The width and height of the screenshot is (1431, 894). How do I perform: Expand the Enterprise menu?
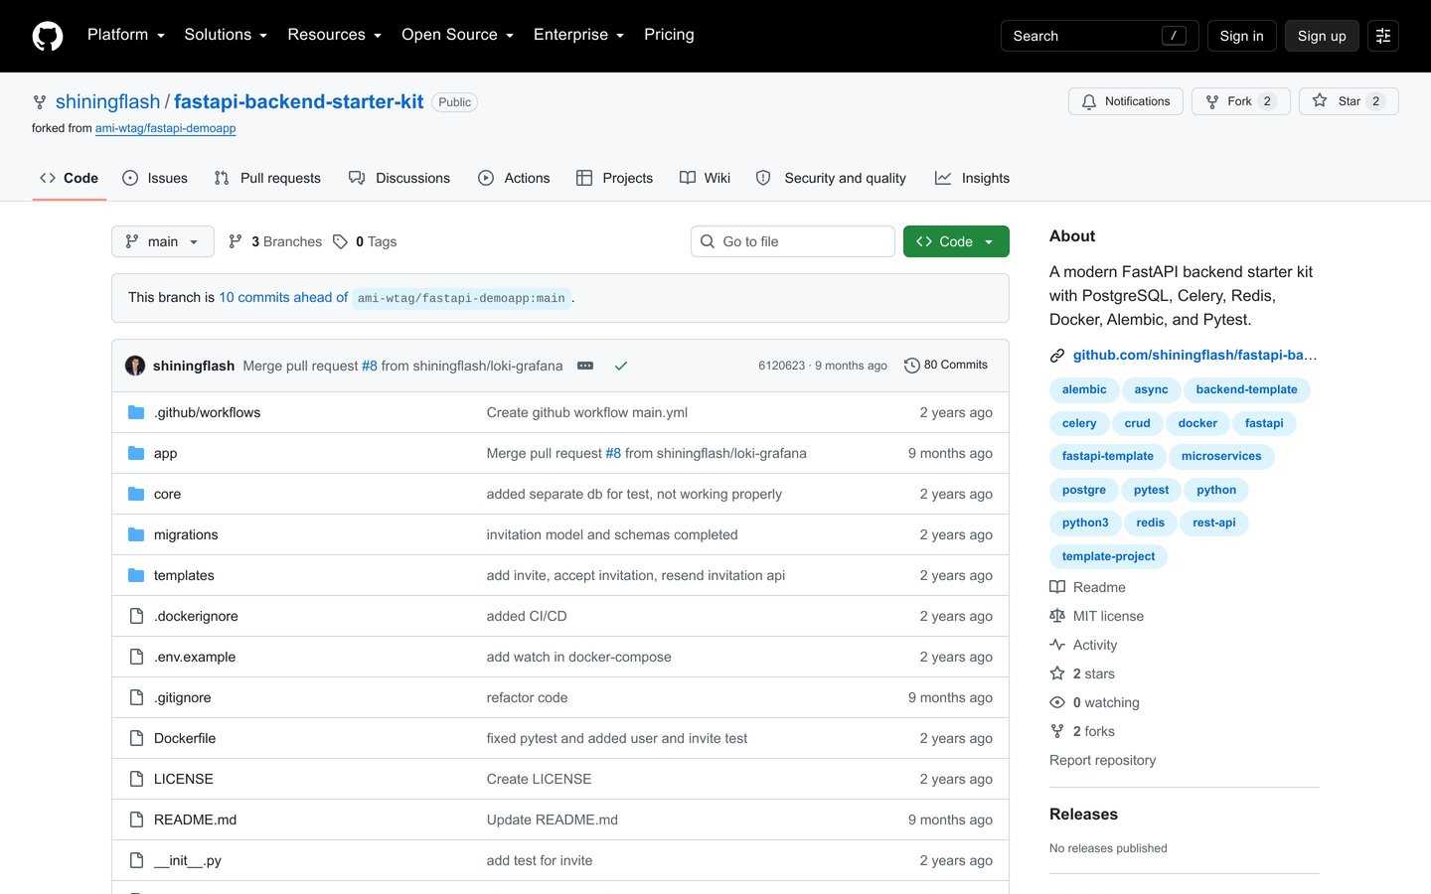578,35
